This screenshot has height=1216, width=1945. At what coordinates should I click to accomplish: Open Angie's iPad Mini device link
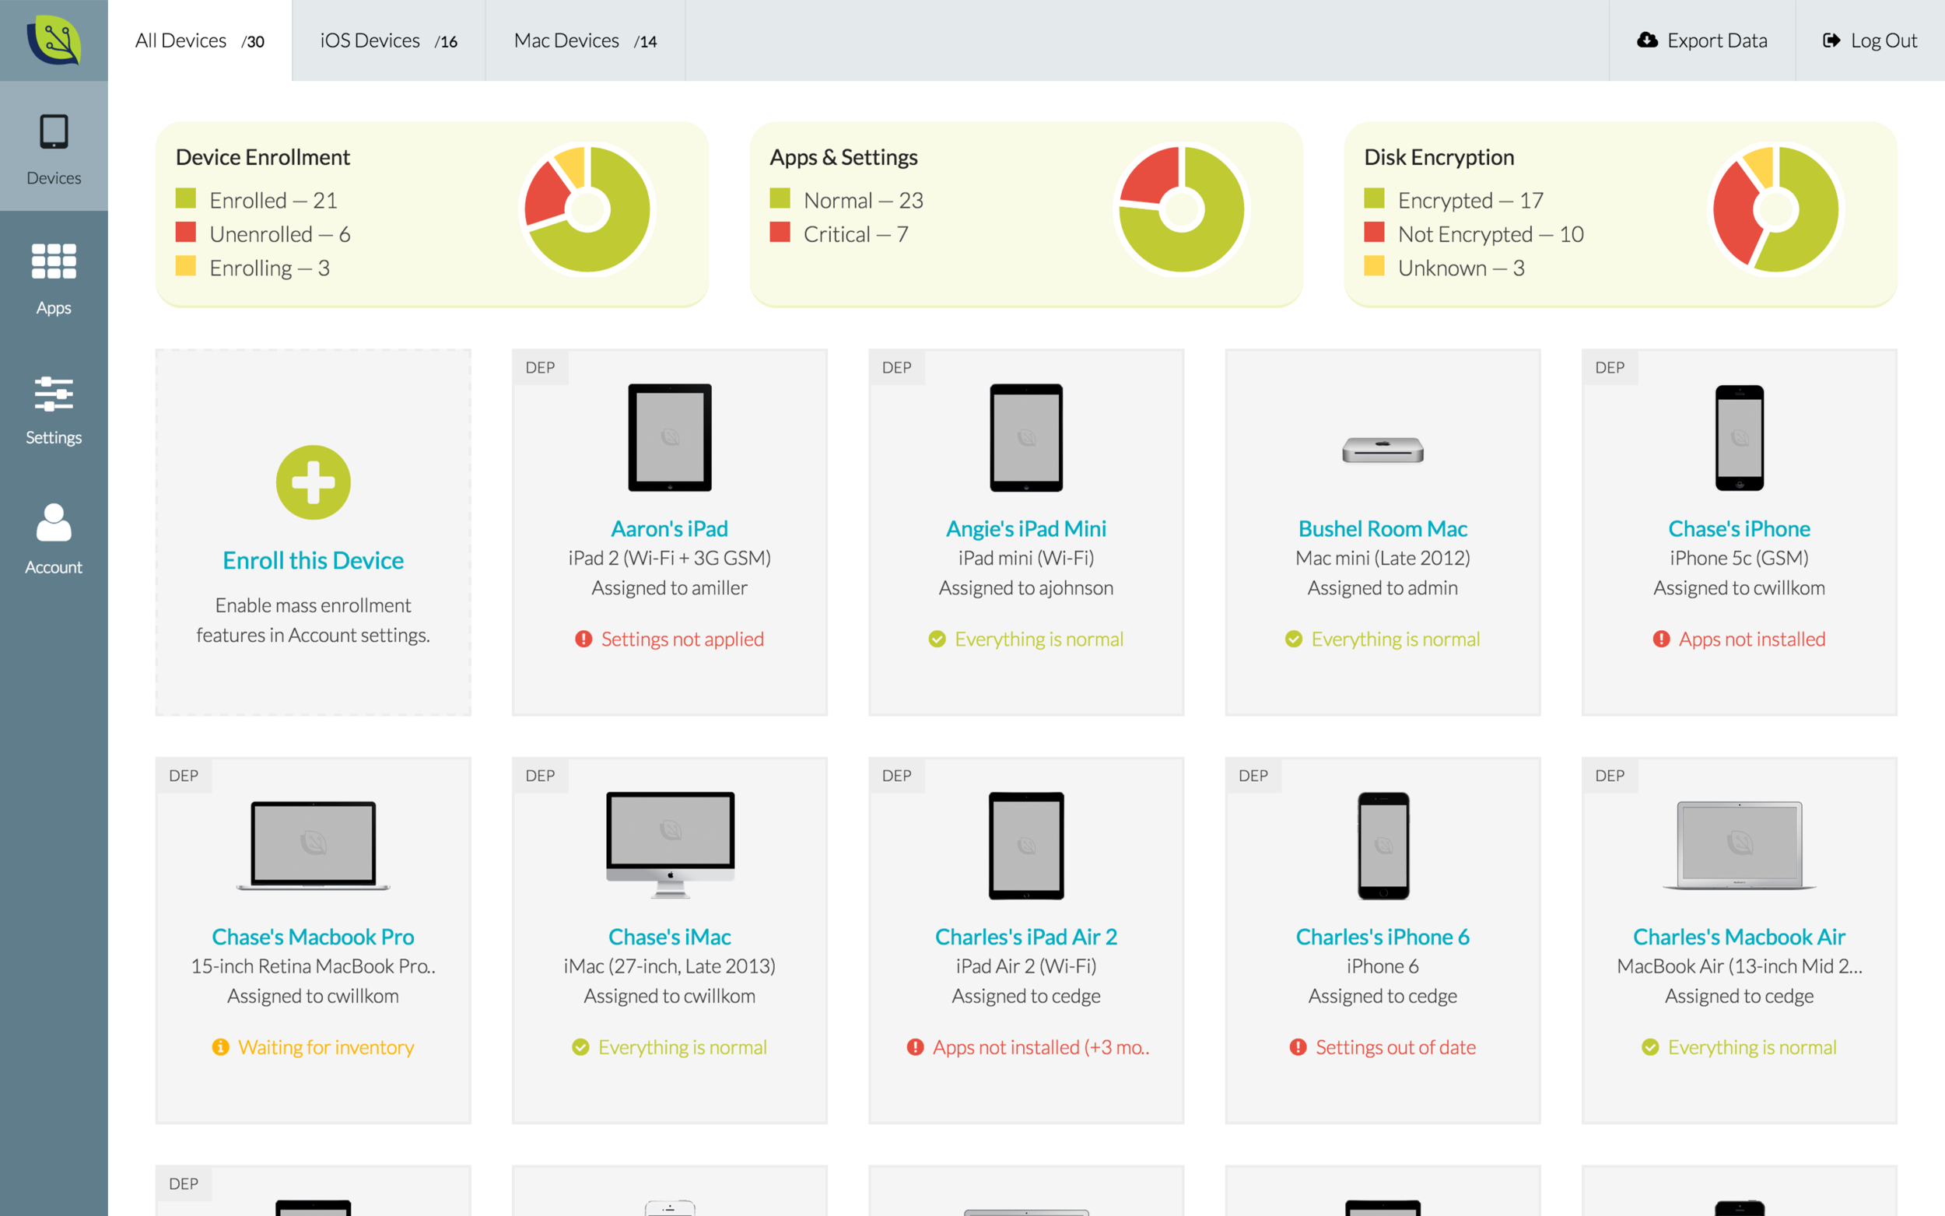coord(1026,528)
